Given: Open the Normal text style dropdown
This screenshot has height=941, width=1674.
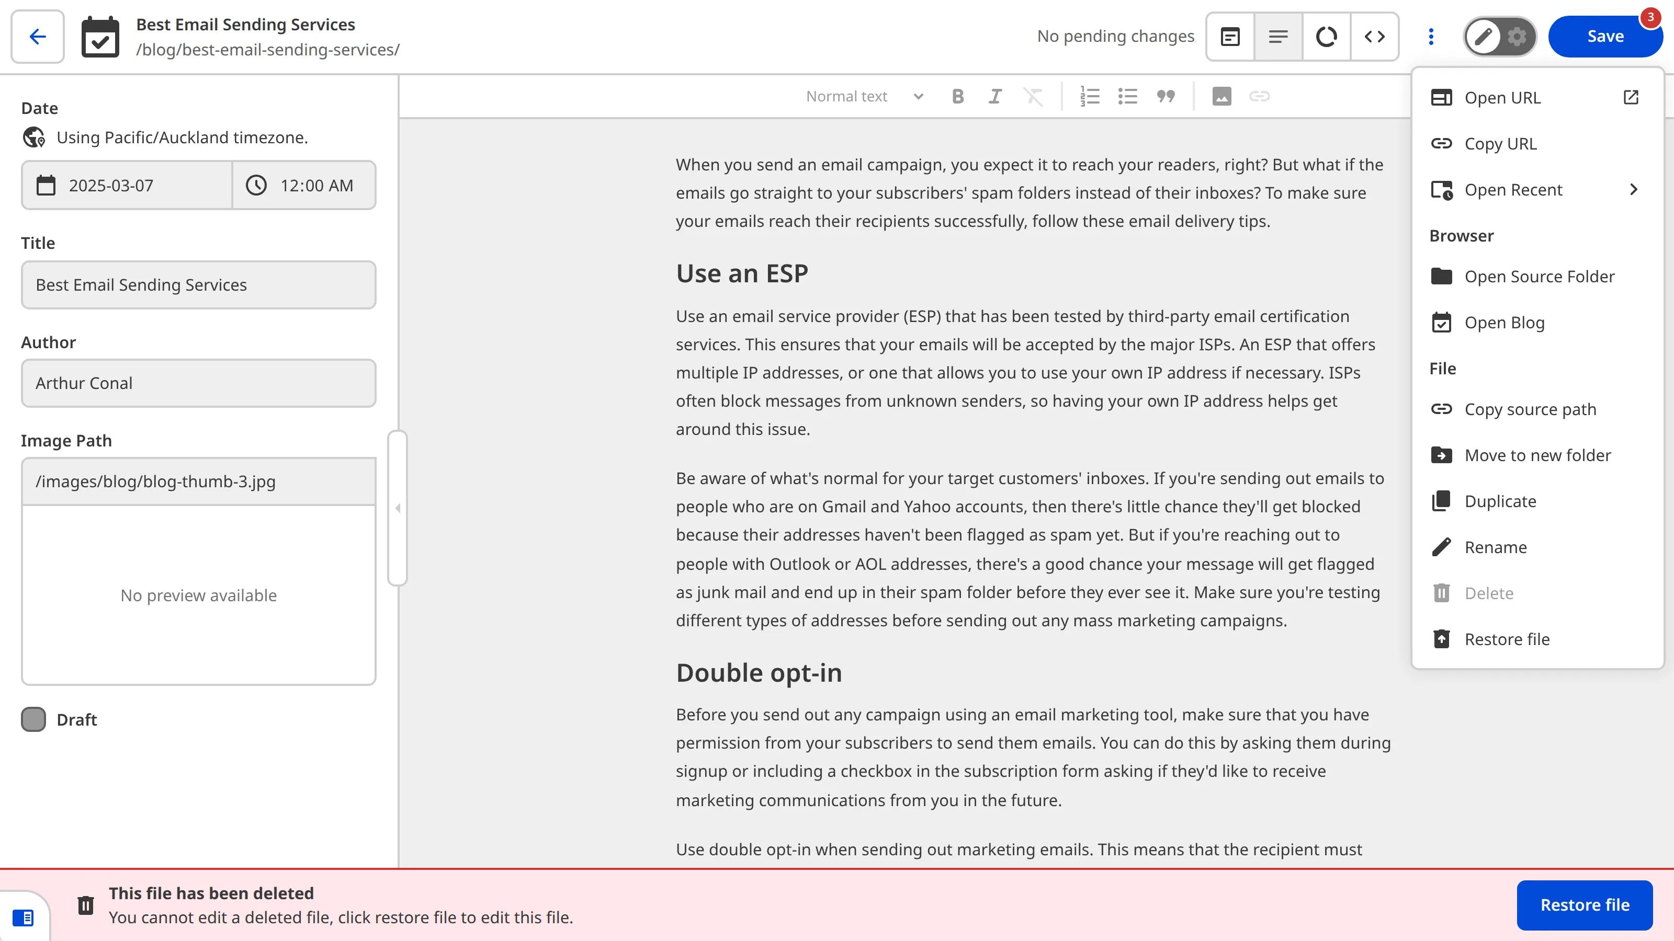Looking at the screenshot, I should coord(864,96).
